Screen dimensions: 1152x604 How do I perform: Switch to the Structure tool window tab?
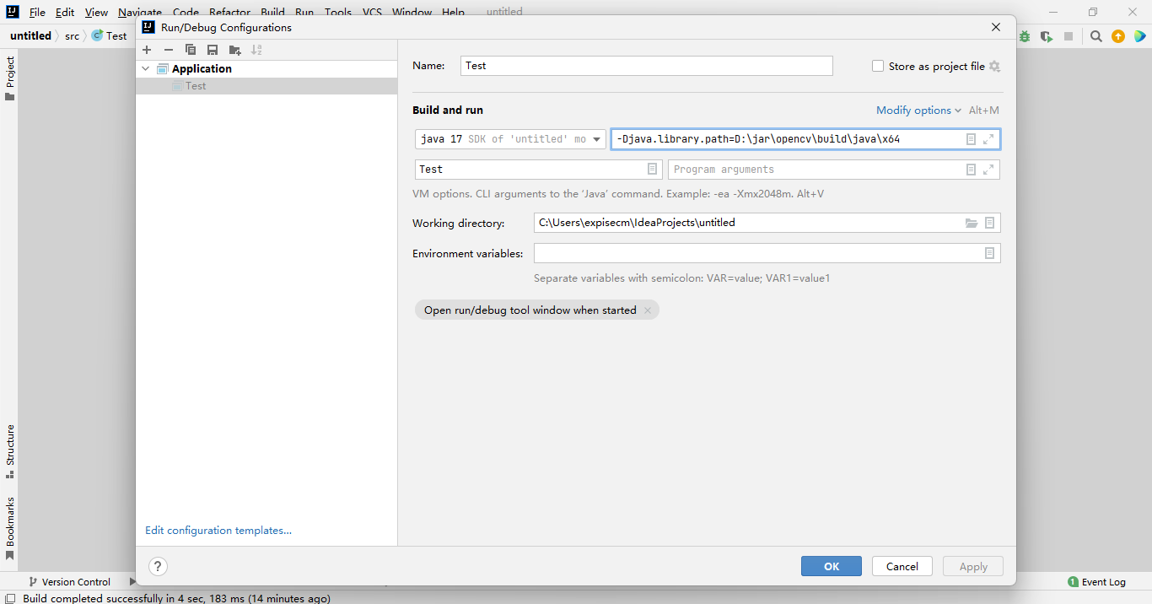click(10, 445)
